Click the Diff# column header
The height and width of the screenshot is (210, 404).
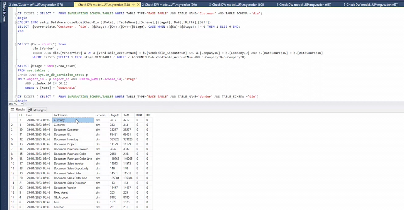tap(140, 115)
